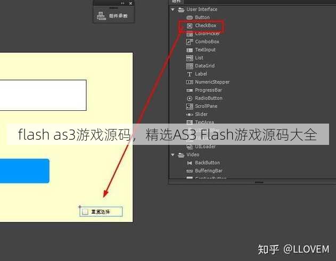The height and width of the screenshot is (261, 336).
Task: Click the BackButton video component icon
Action: (x=190, y=163)
